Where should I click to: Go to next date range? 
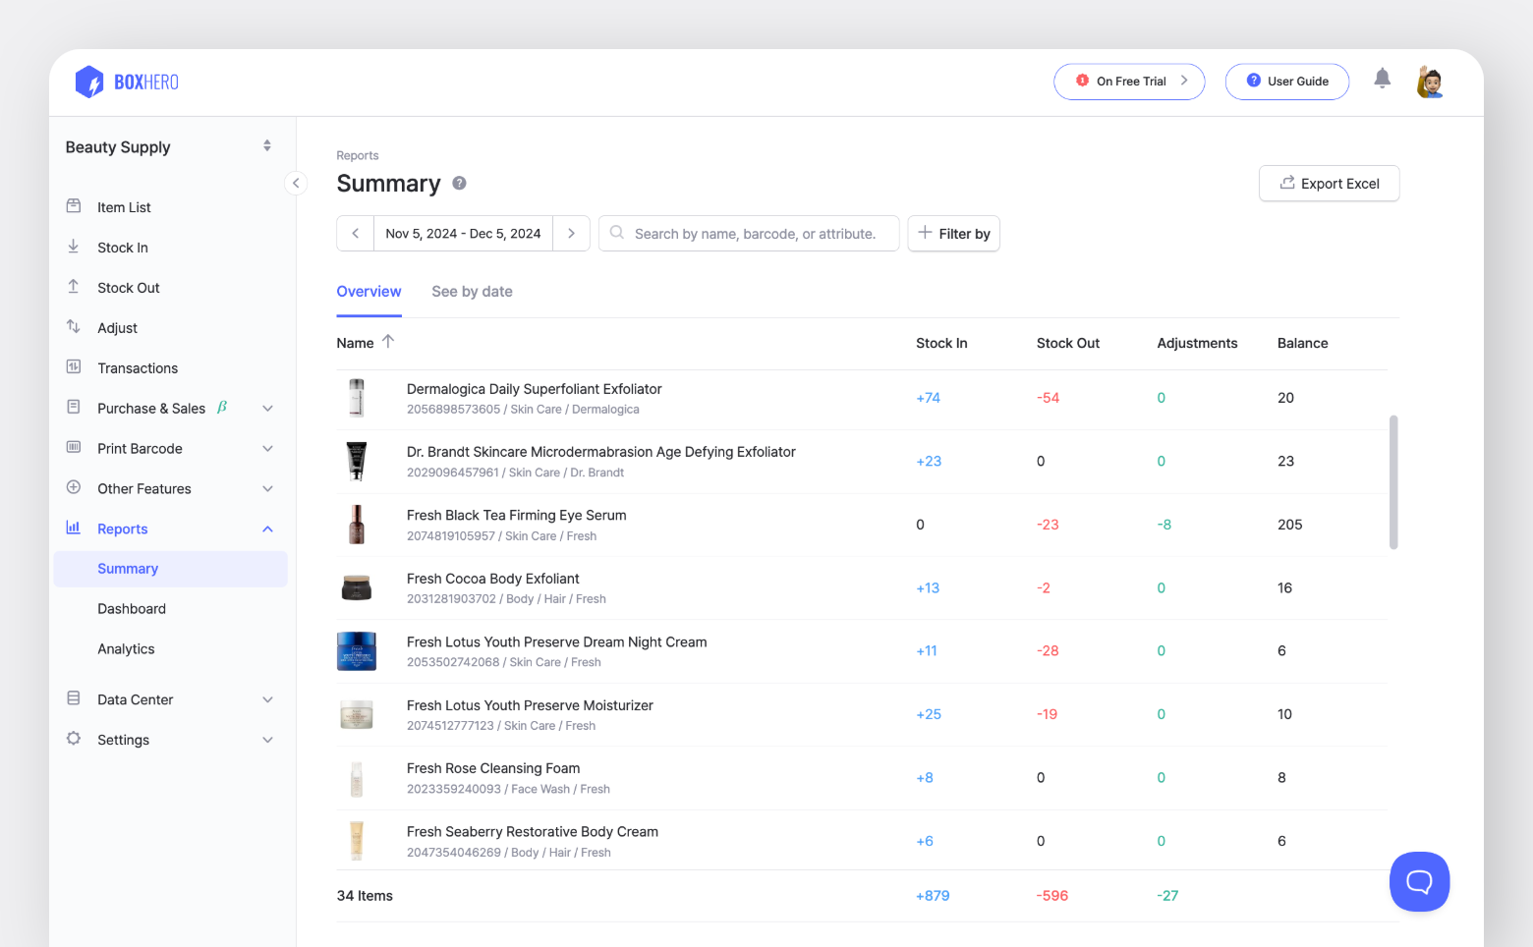tap(571, 234)
